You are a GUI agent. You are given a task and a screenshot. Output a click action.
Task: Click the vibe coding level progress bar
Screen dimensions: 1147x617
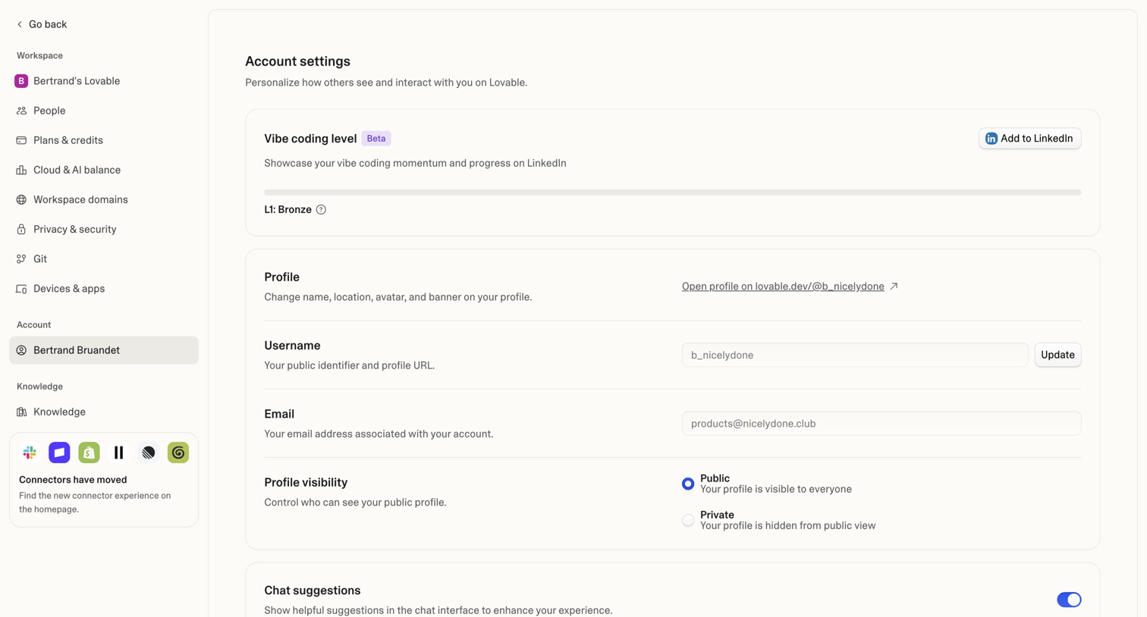tap(672, 193)
